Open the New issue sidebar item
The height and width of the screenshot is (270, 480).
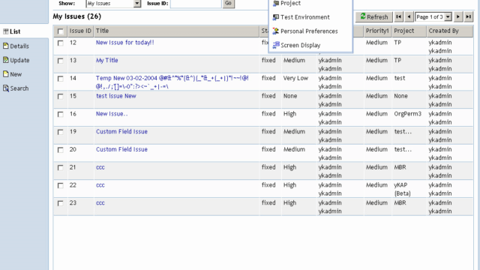16,74
